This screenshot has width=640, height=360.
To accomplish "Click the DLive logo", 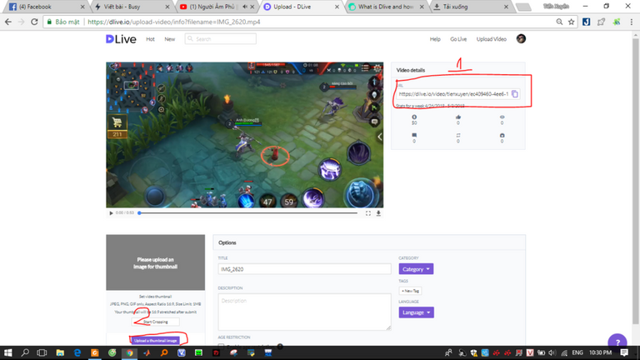I will pos(121,39).
